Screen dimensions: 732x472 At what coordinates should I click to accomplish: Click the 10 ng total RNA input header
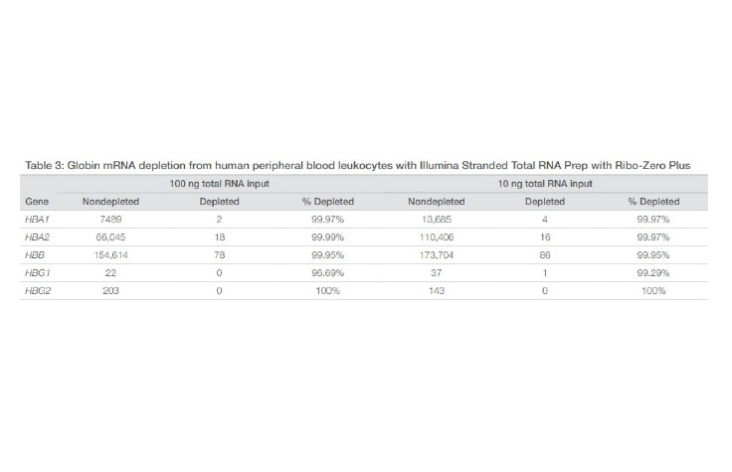click(x=544, y=184)
